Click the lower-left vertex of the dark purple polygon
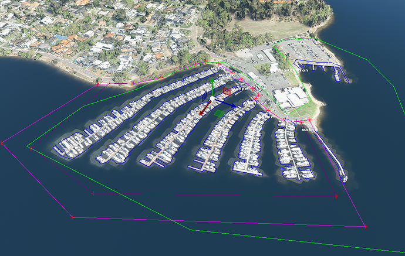The width and height of the screenshot is (405, 256). [93, 193]
